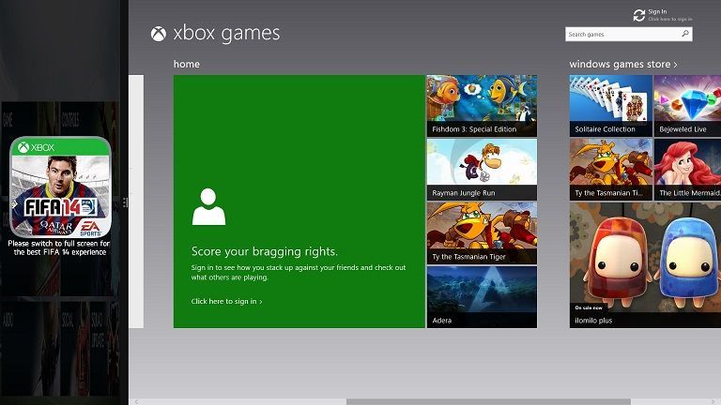Follow the 'Click here to sign in' link
Image resolution: width=721 pixels, height=405 pixels.
[x=226, y=301]
